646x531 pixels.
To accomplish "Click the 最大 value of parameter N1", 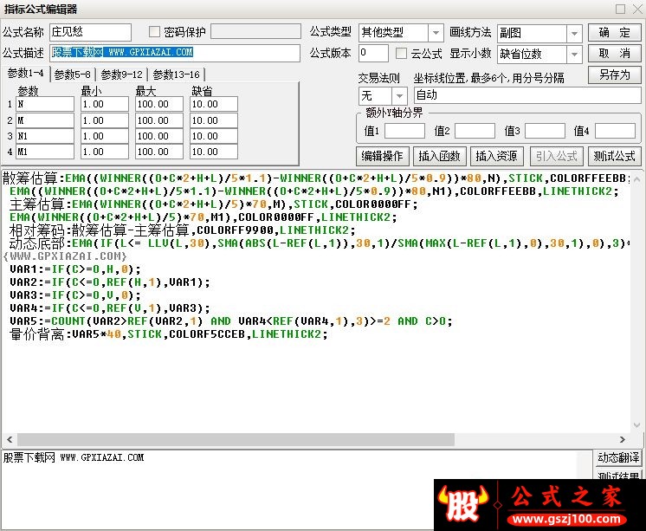I will [159, 136].
